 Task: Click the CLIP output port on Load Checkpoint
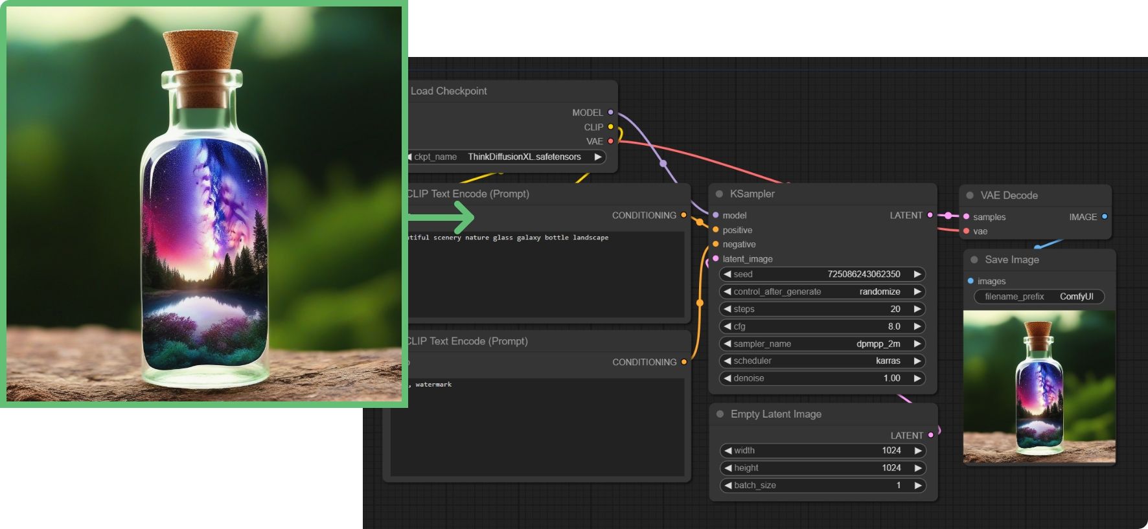(610, 127)
